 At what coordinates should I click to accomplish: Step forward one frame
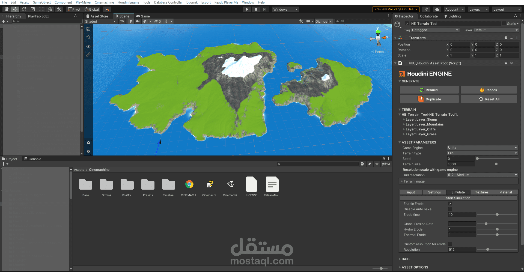coord(264,9)
